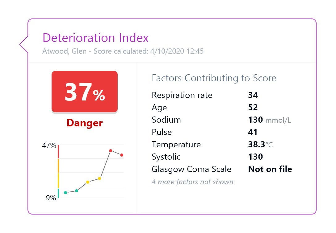The height and width of the screenshot is (233, 336).
Task: Click the second yellow trend data point
Action: pyautogui.click(x=99, y=178)
